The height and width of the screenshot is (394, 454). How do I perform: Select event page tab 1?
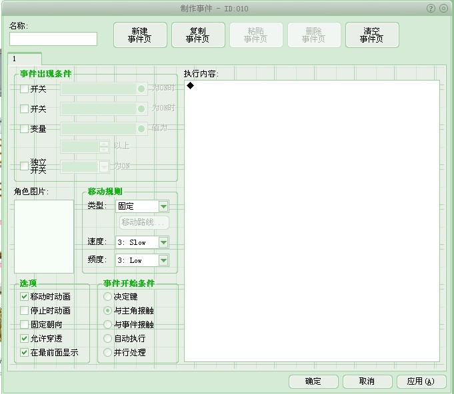[25, 59]
